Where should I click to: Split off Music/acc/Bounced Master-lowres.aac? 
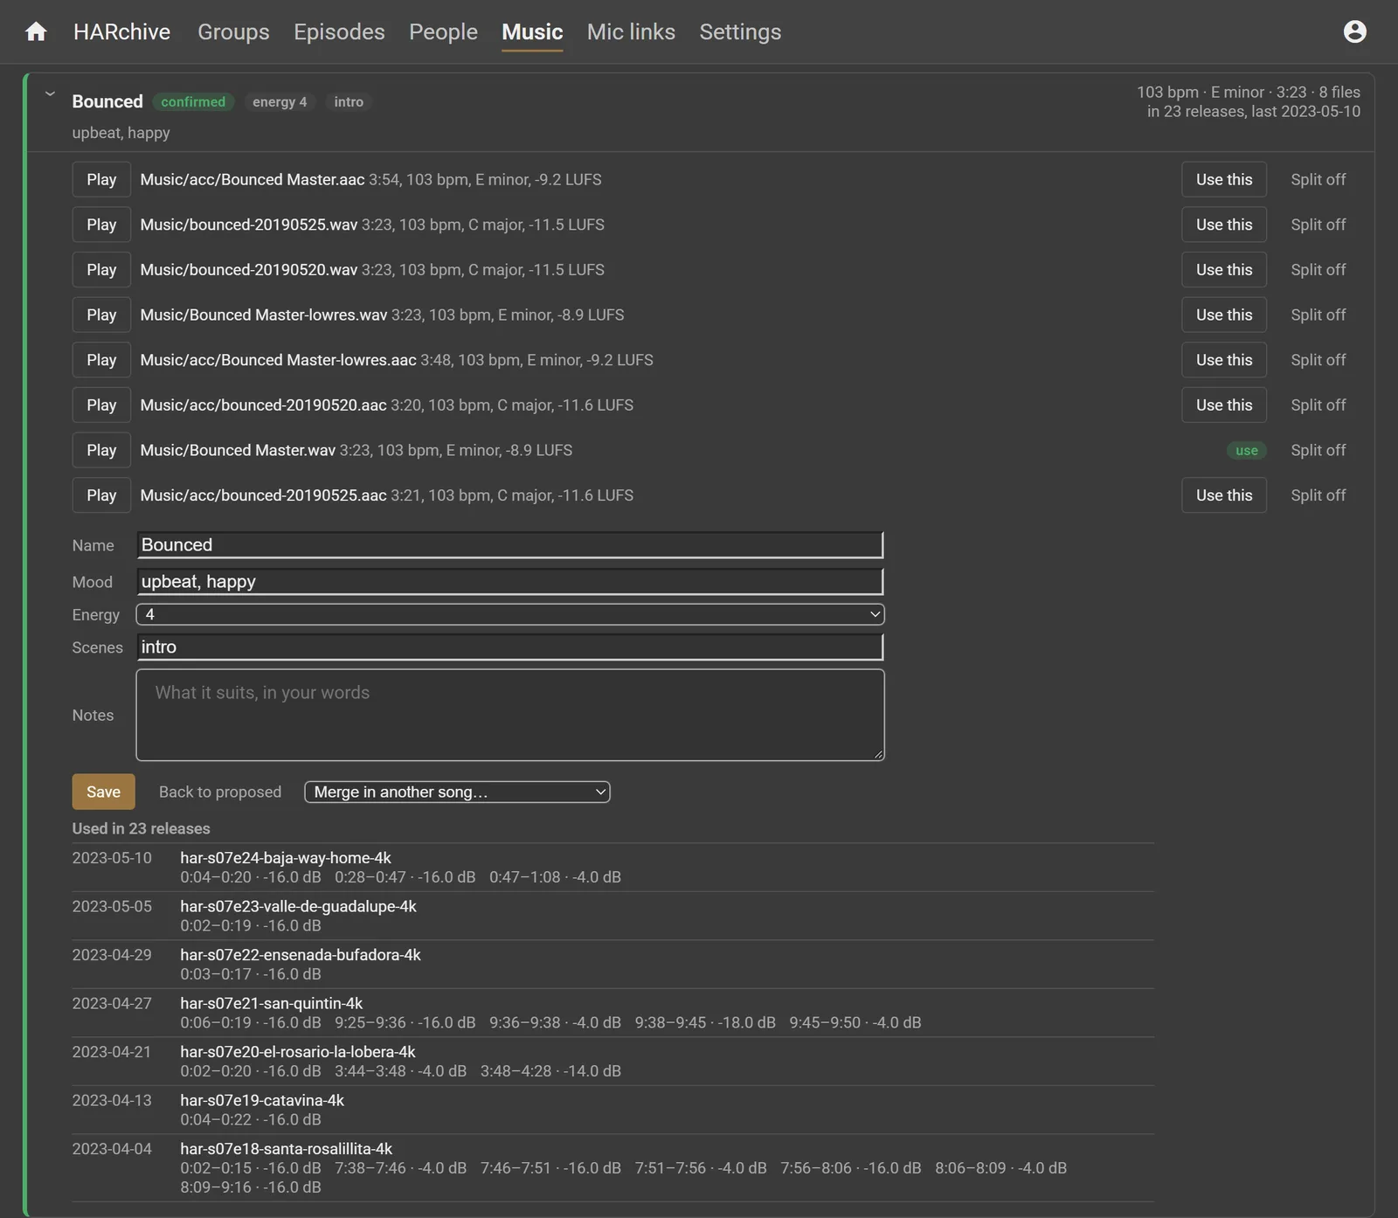pyautogui.click(x=1318, y=360)
